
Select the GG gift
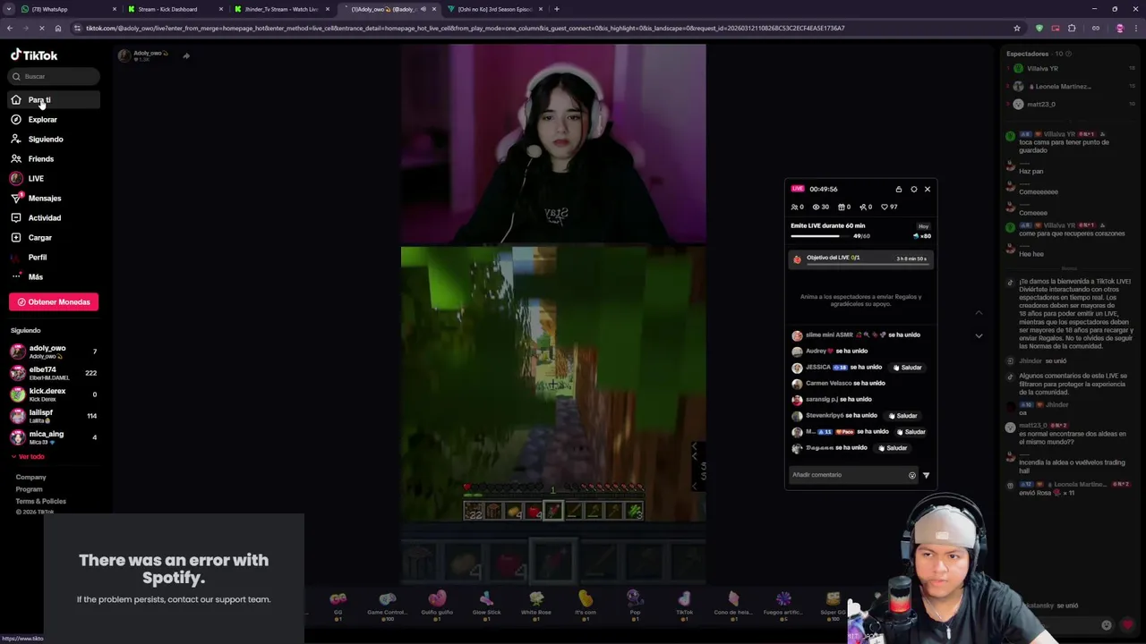pos(338,606)
